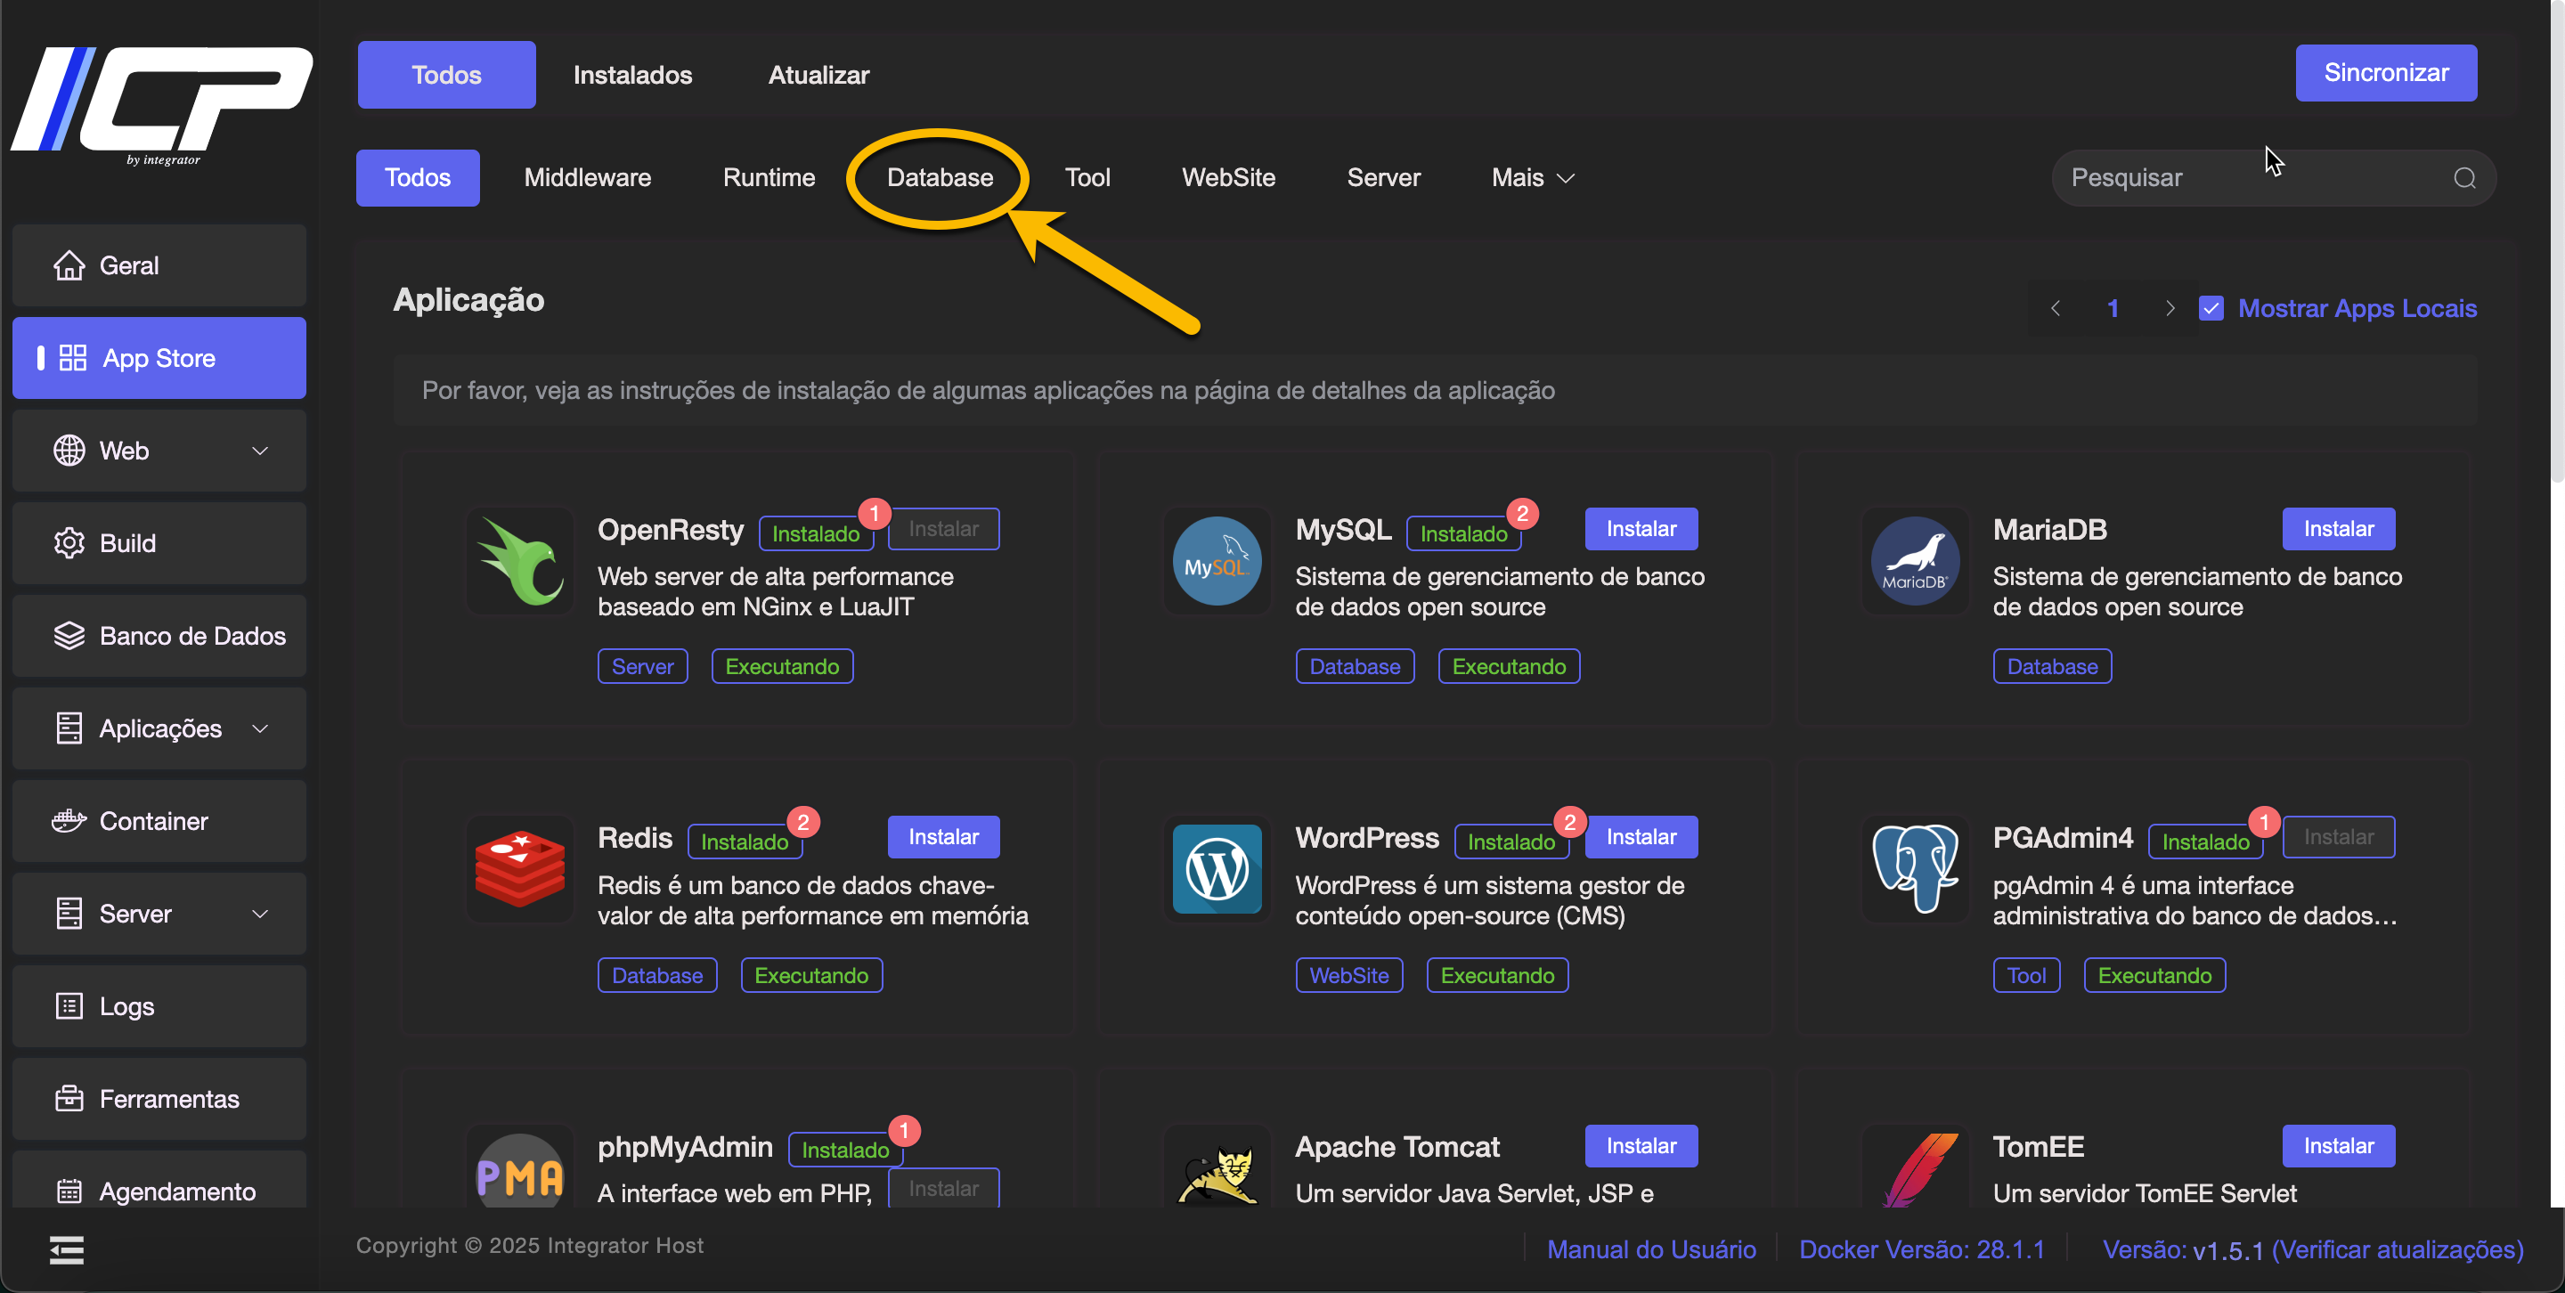The image size is (2565, 1293).
Task: Open the Mais category dropdown
Action: [x=1533, y=178]
